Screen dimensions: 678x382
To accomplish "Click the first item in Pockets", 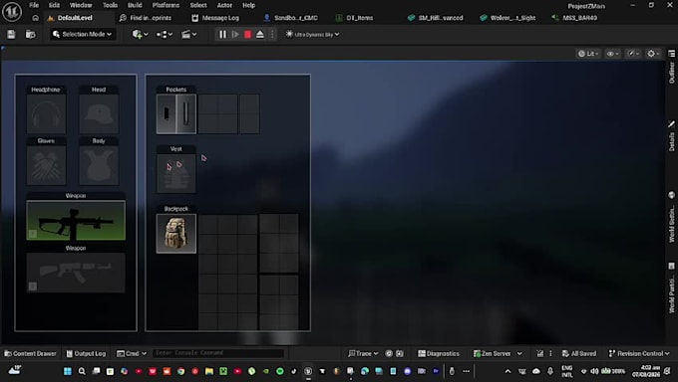I will click(x=167, y=114).
